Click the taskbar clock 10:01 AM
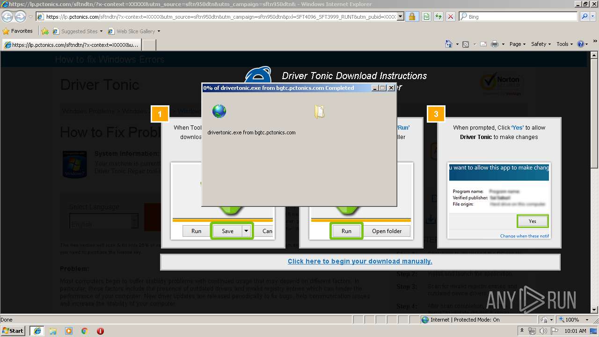This screenshot has width=599, height=337. point(576,331)
